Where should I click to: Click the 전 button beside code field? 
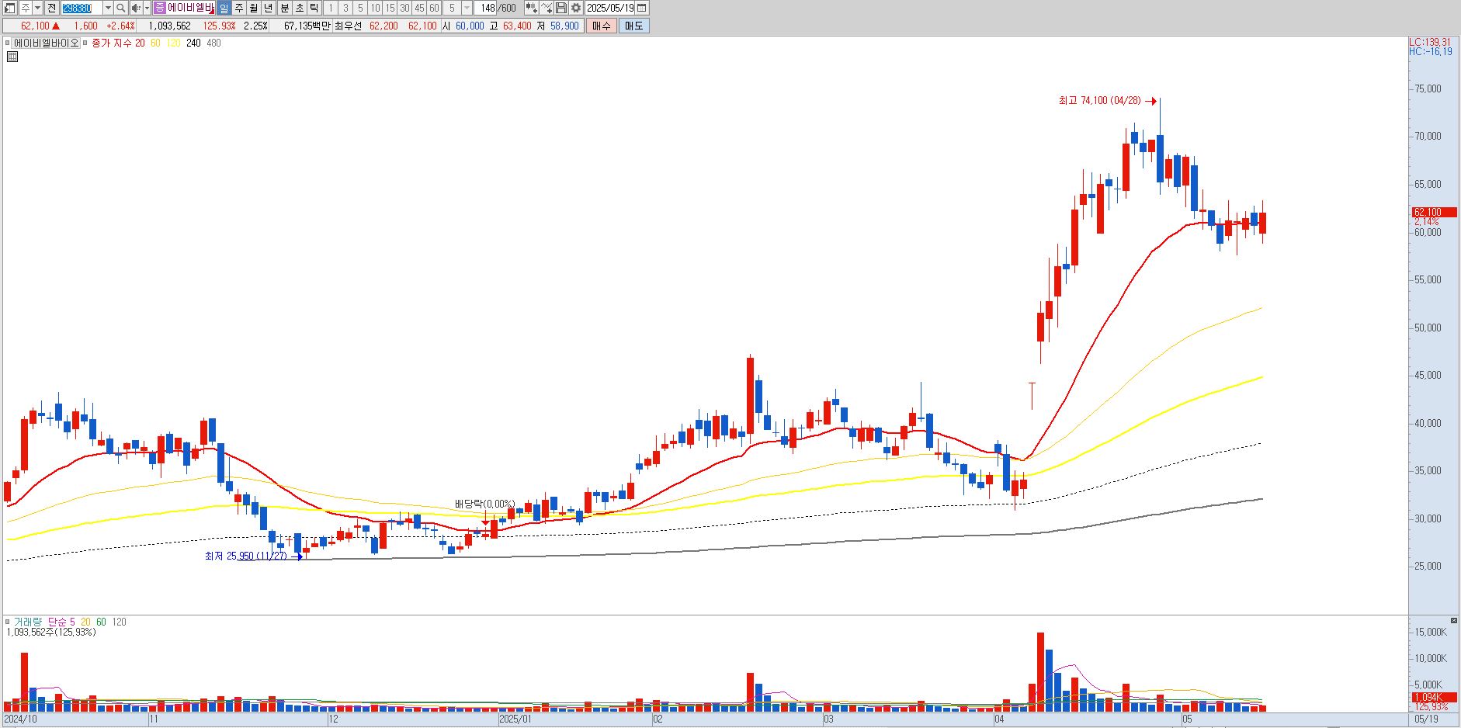tap(52, 8)
